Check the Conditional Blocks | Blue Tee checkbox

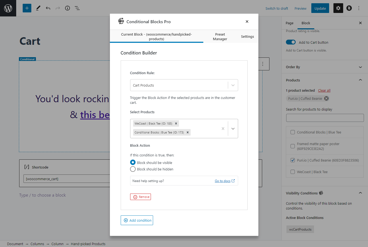(292, 132)
